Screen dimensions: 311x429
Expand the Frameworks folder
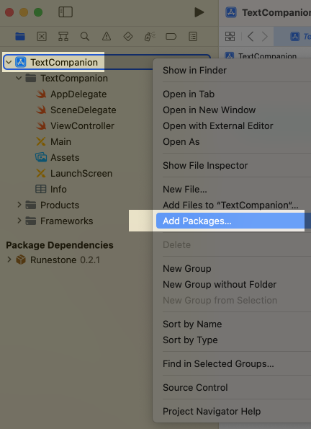[19, 221]
